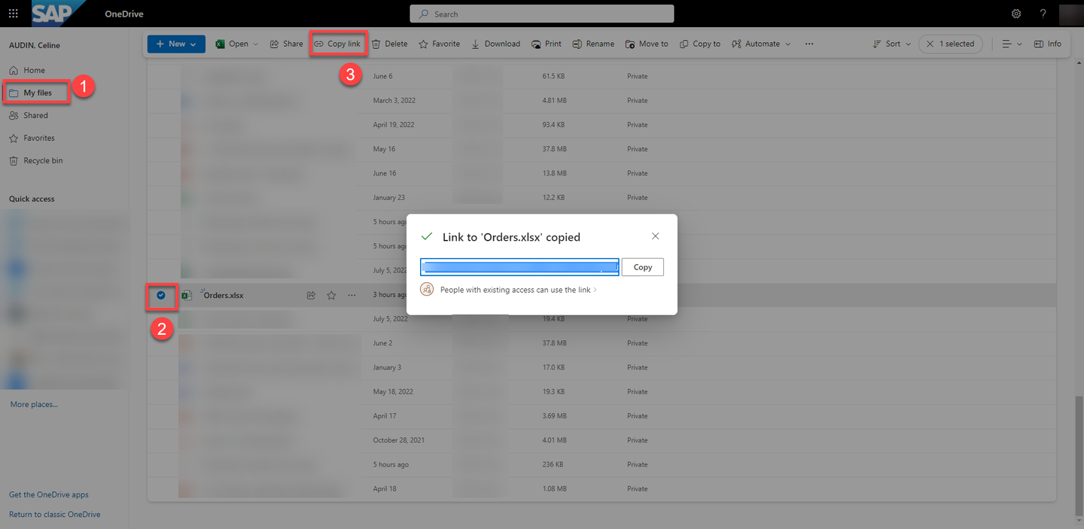This screenshot has width=1084, height=529.
Task: Open Shared in the sidebar
Action: tap(29, 115)
